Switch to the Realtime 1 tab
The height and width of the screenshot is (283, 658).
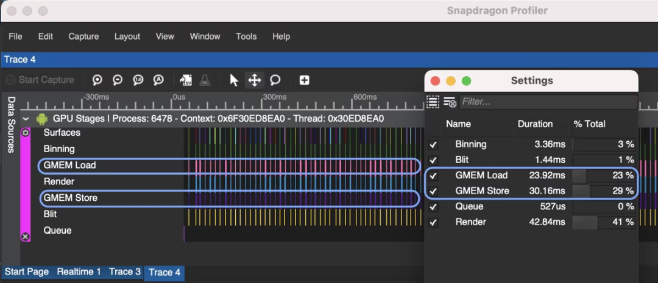click(79, 271)
